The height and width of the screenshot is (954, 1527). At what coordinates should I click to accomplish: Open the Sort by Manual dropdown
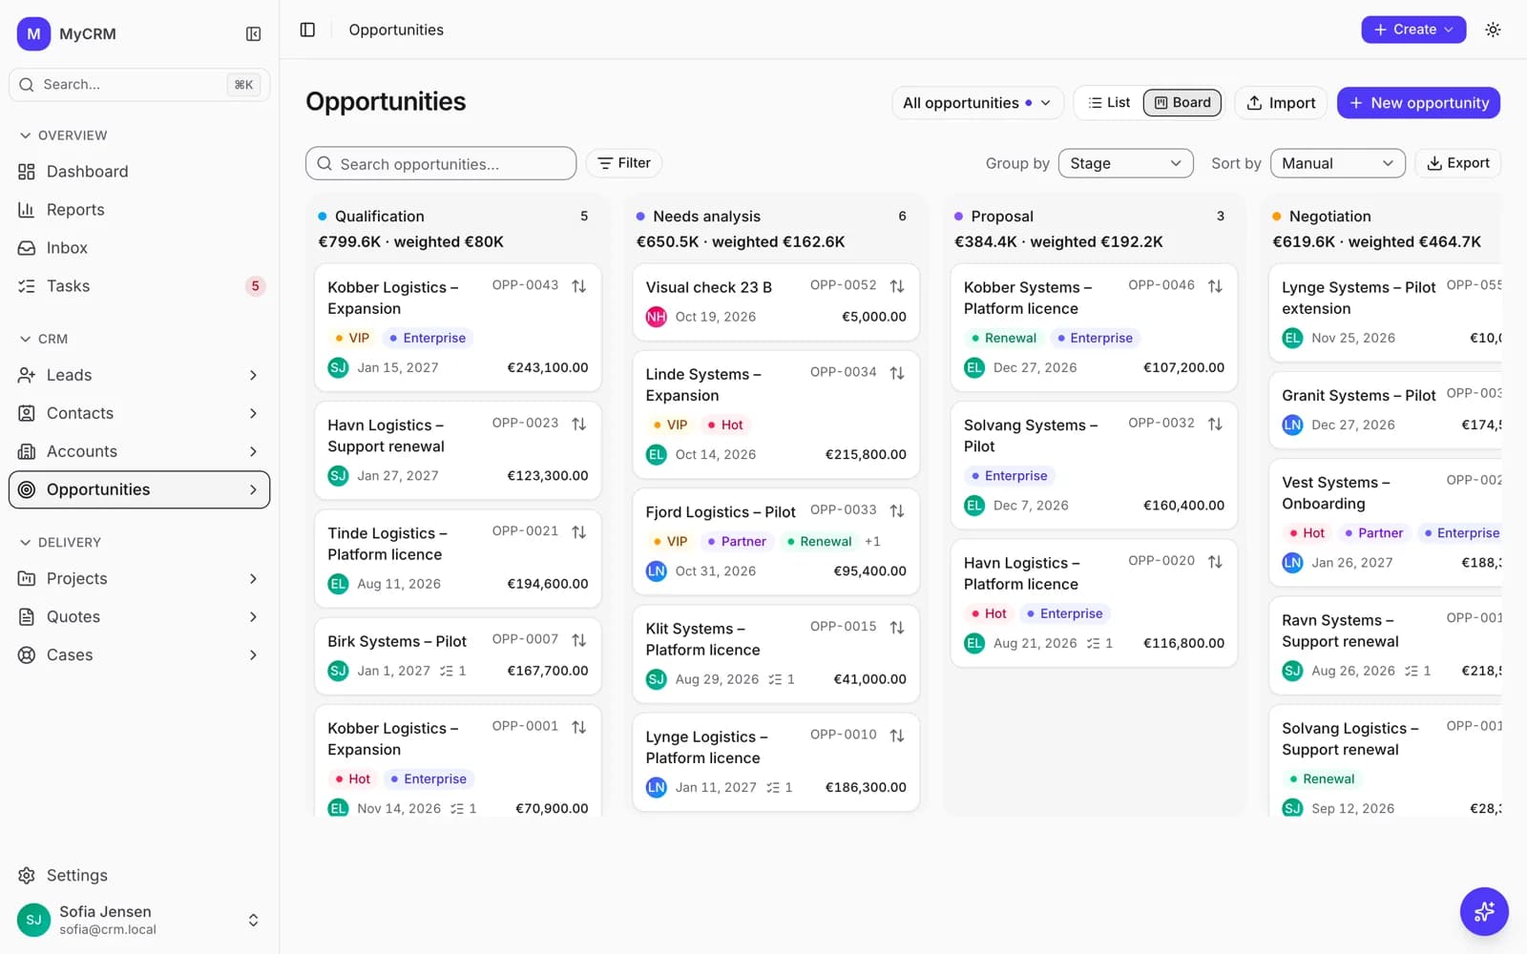1338,163
